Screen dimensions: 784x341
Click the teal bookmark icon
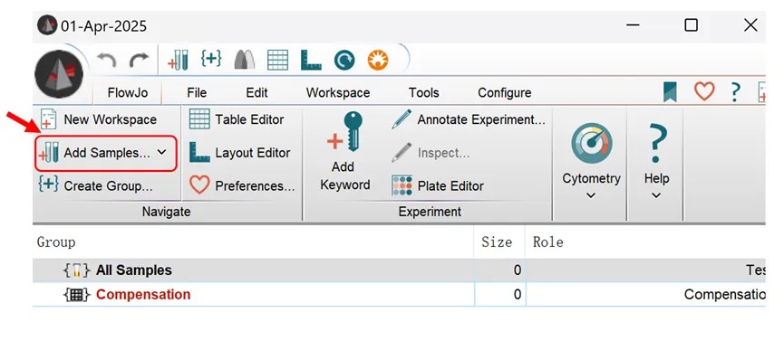point(670,92)
